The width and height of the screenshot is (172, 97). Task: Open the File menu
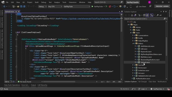7,2
